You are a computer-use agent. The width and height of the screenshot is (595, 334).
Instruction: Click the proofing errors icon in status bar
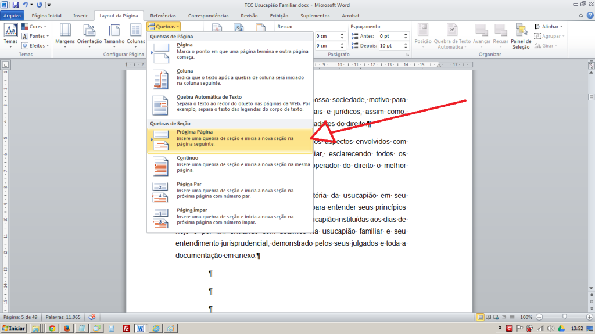(92, 317)
